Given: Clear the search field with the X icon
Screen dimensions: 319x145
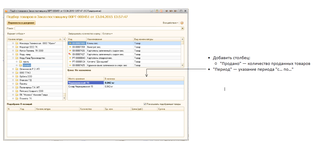Looking at the screenshot, I should click(x=182, y=28).
